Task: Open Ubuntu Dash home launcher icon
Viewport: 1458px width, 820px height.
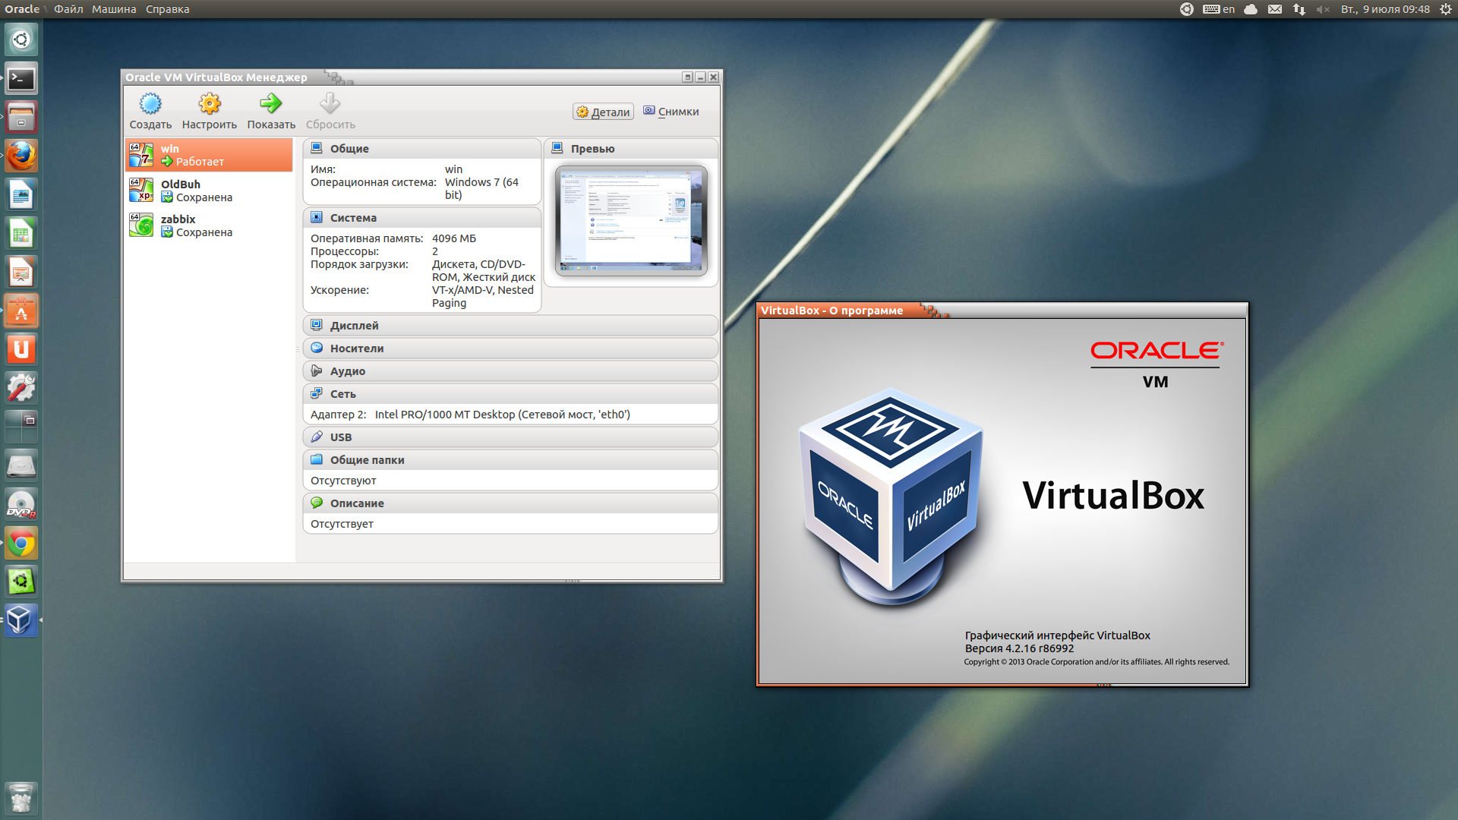Action: (x=21, y=39)
